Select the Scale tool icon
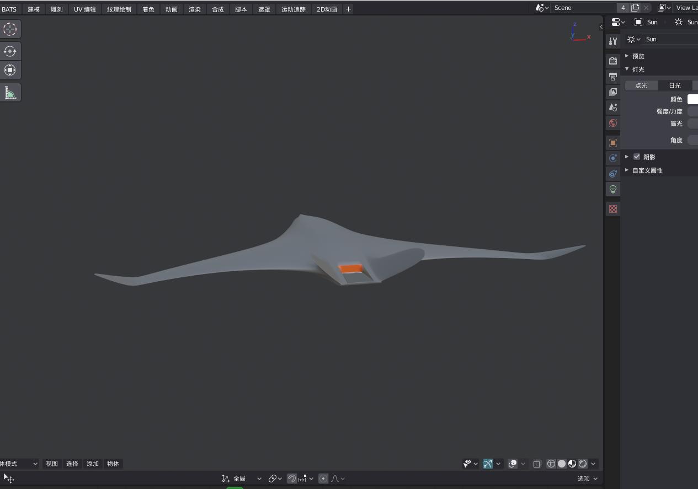Image resolution: width=698 pixels, height=489 pixels. (x=10, y=70)
